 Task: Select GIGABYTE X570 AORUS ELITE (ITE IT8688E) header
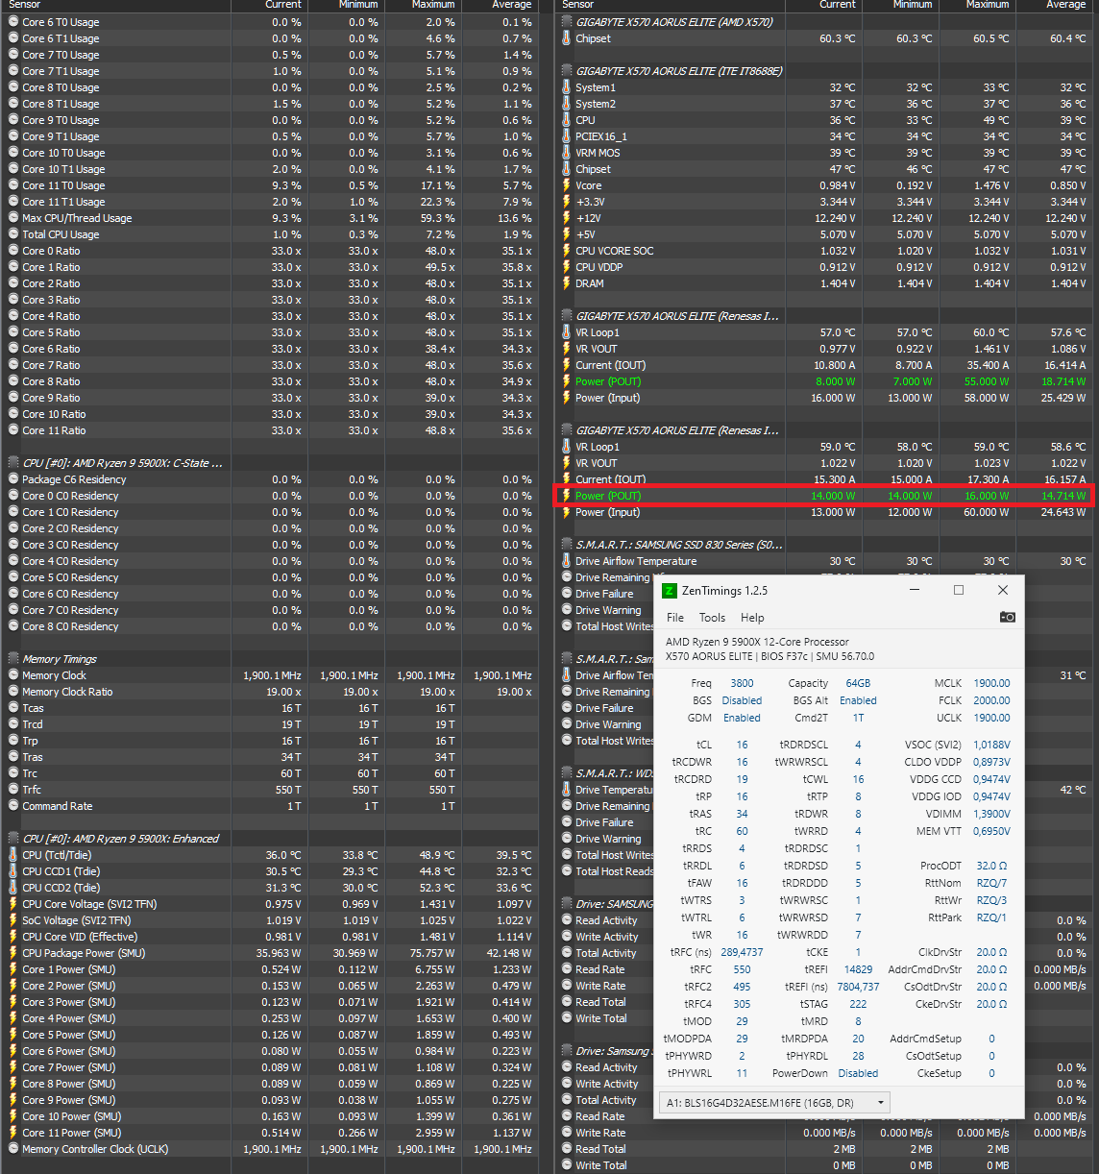point(679,71)
